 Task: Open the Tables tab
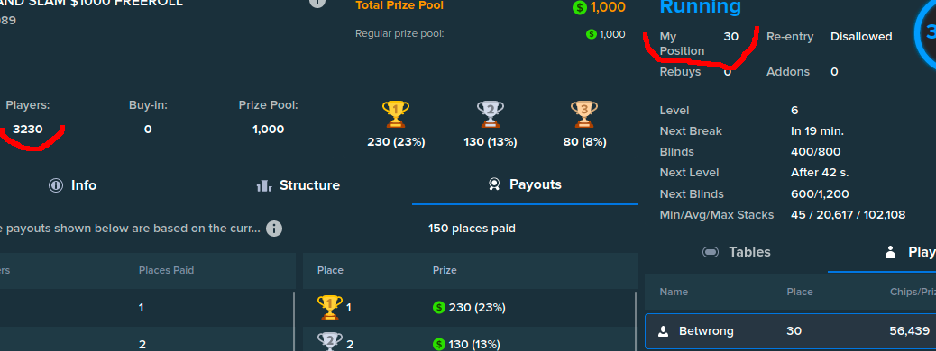737,252
